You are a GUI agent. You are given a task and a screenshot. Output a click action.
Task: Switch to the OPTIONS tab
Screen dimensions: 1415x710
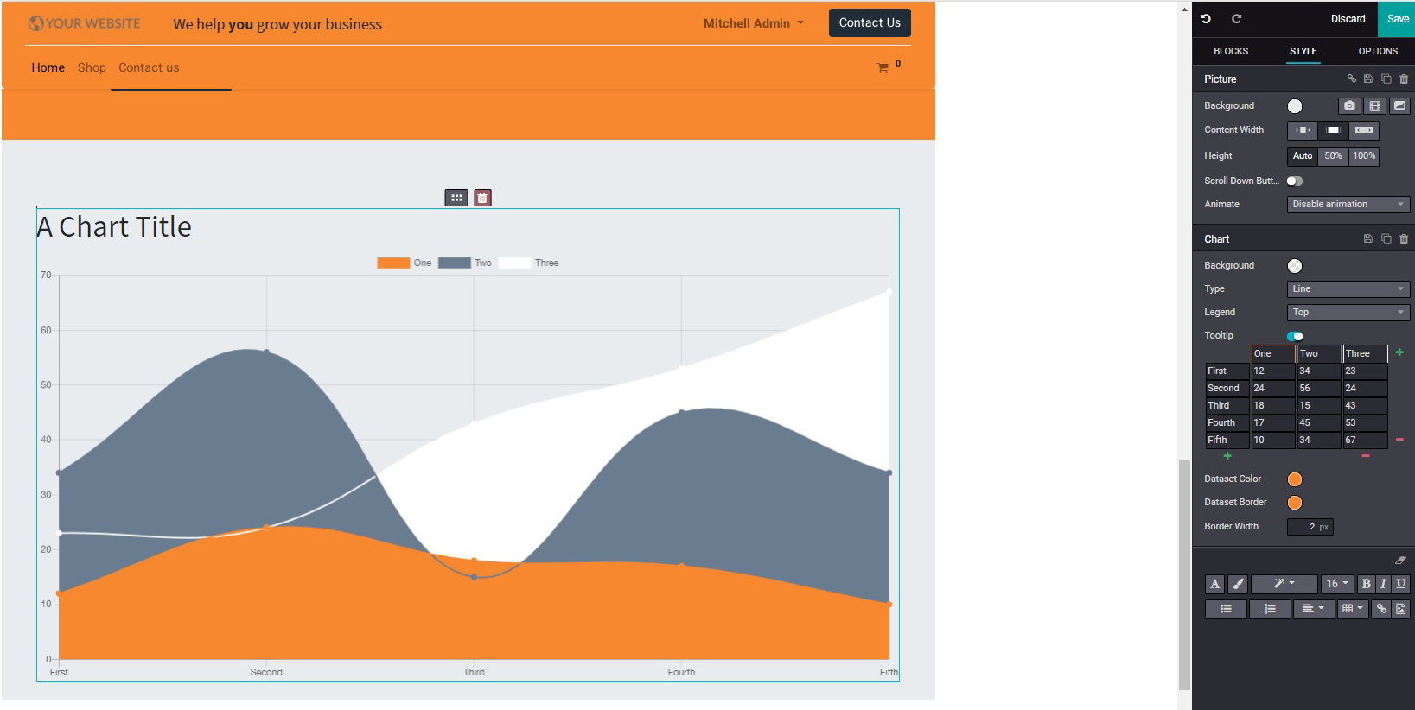point(1377,51)
